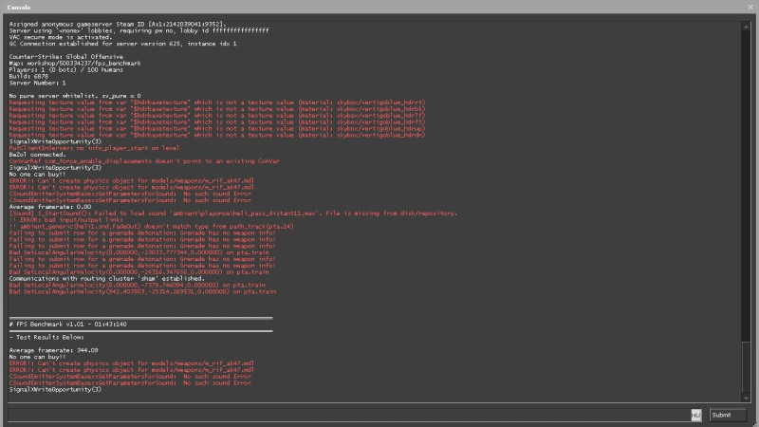Click 'Players: 1 (0 bots) / 100 humans' line
Viewport: 759px width, 427px height.
click(65, 69)
